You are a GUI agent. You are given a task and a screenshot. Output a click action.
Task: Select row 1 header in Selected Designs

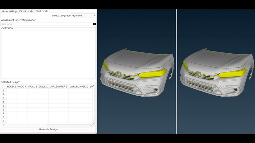pyautogui.click(x=4, y=91)
